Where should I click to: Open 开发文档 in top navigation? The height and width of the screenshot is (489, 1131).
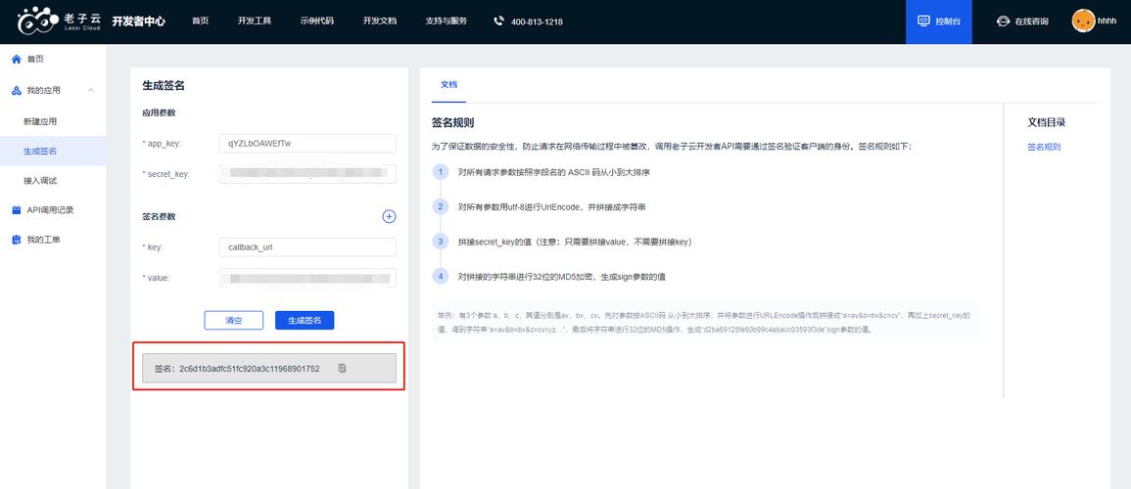tap(379, 21)
